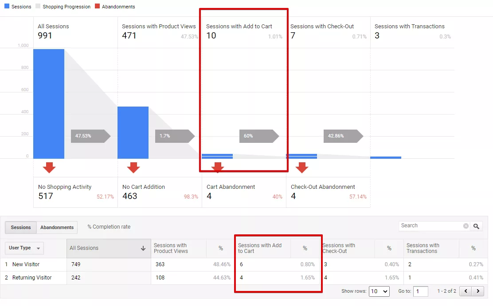Screen dimensions: 493x306
Task: Click the 42.86% progression arrow
Action: (343, 136)
